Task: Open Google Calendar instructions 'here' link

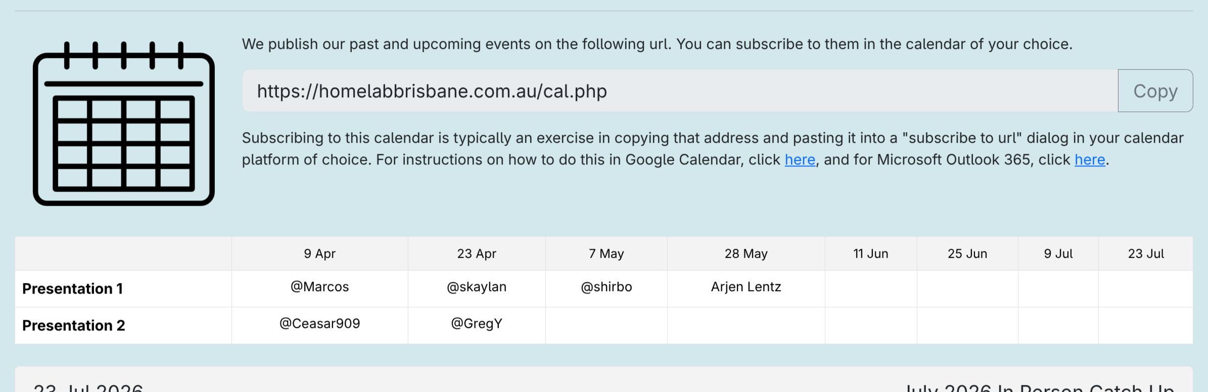Action: [x=800, y=160]
